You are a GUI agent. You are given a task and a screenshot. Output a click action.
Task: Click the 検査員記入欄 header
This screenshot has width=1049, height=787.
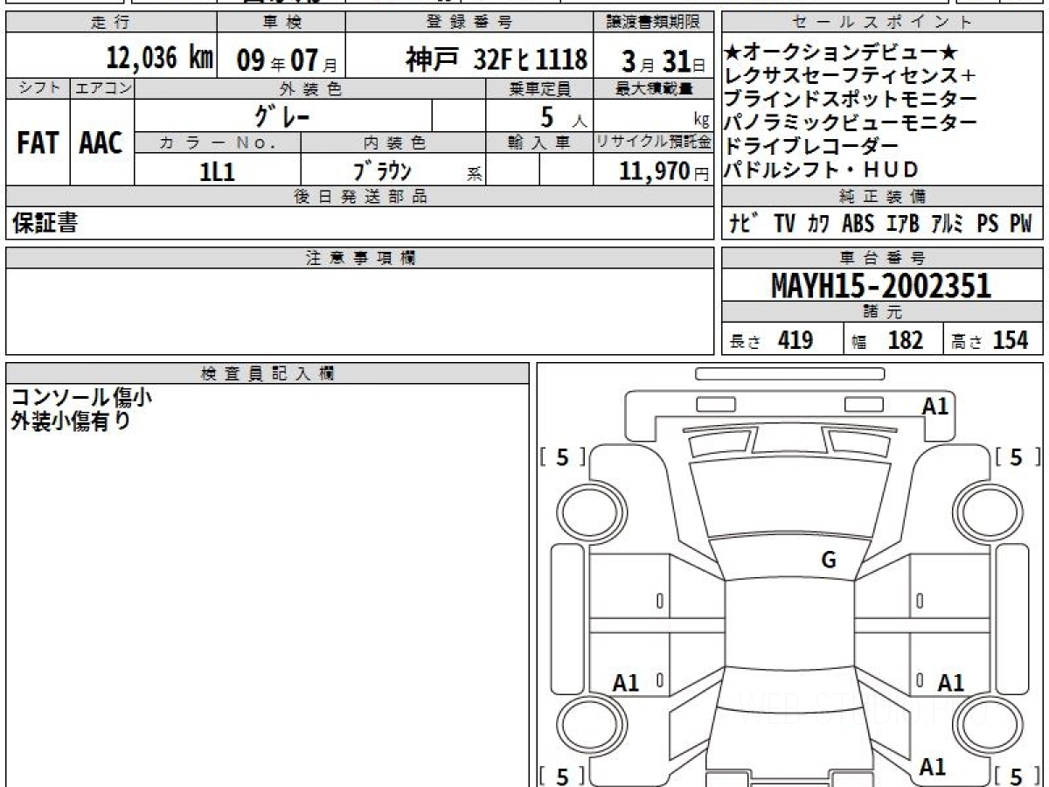point(267,373)
